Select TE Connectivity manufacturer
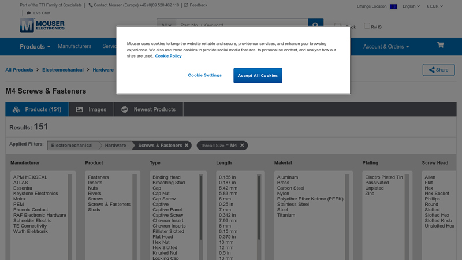The height and width of the screenshot is (260, 462). coord(30,226)
